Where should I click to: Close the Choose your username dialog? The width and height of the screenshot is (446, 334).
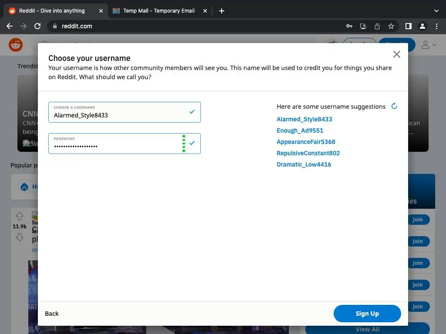point(396,54)
